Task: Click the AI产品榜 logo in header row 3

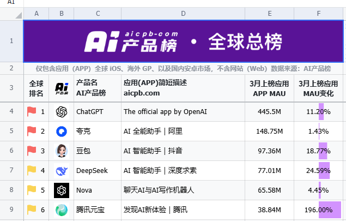Action: click(x=62, y=88)
